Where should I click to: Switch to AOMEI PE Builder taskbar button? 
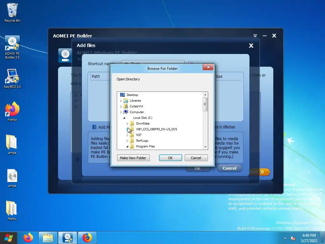(68, 238)
